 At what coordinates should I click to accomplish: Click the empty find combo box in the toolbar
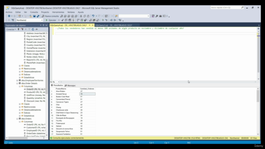coord(134,16)
